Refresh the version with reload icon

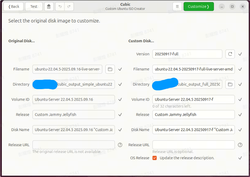point(230,54)
